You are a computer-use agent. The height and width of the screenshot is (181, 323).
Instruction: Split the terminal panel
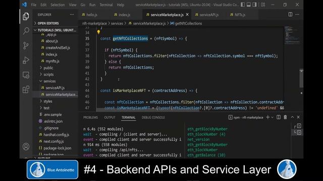click(279, 117)
